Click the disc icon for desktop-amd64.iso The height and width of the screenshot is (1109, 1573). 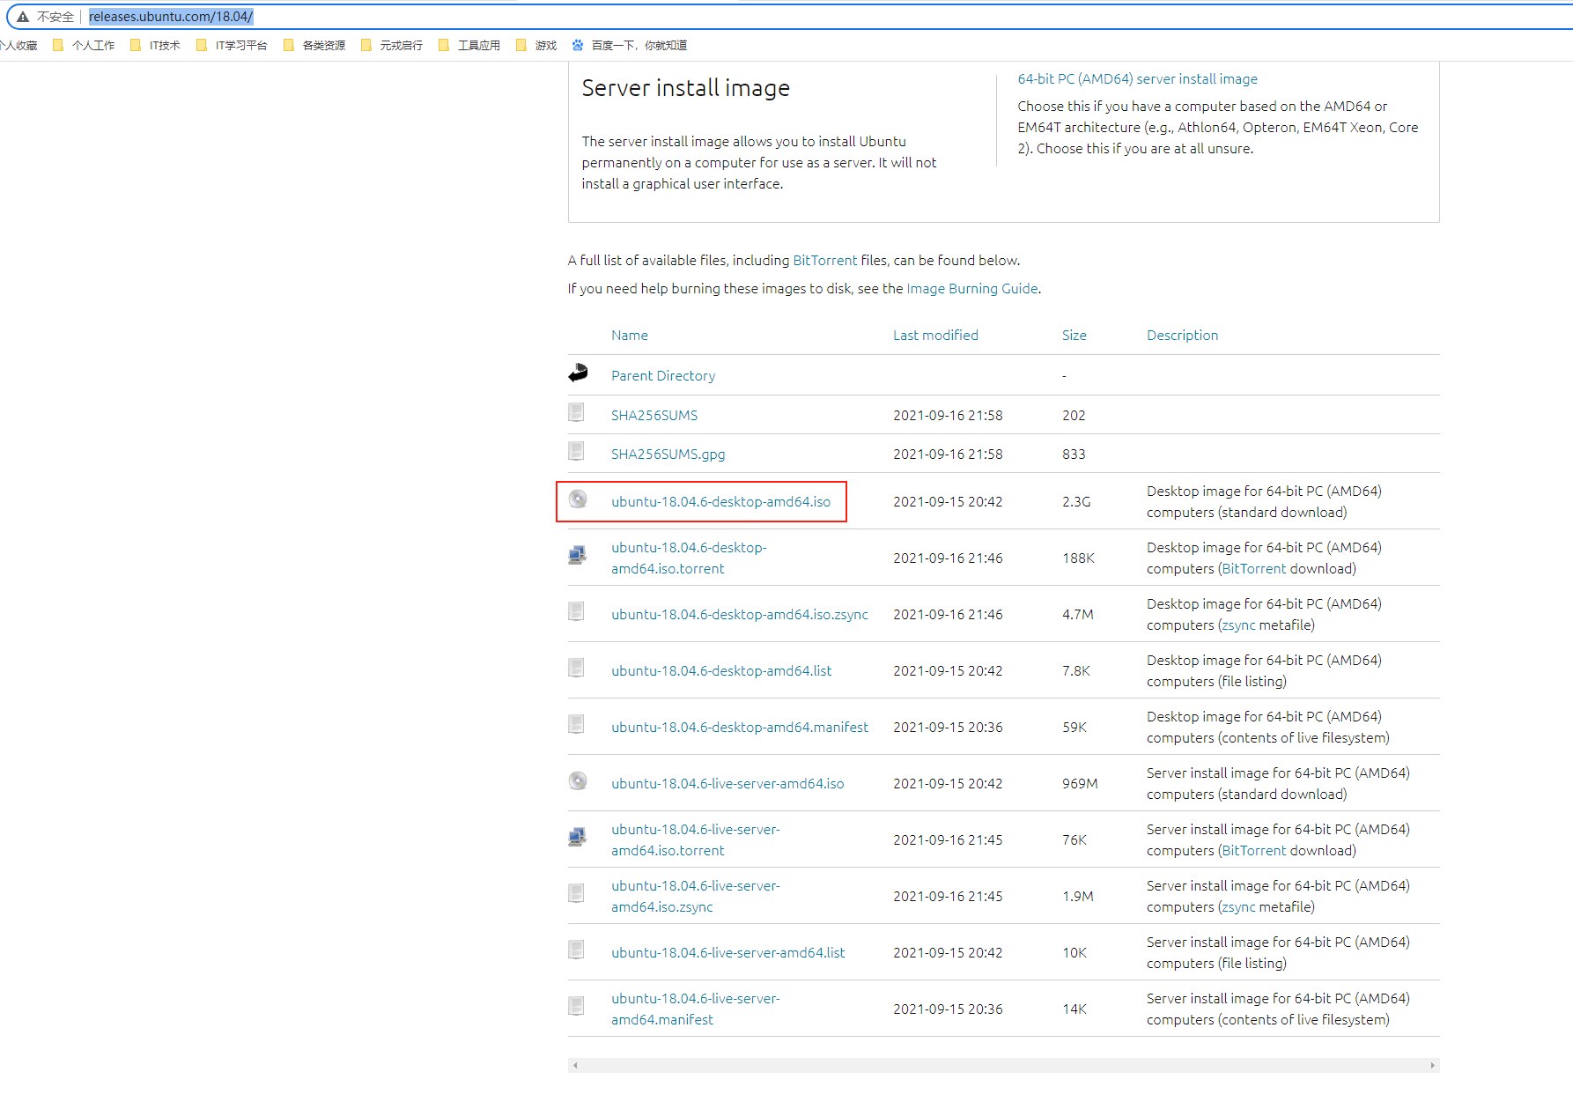coord(578,499)
